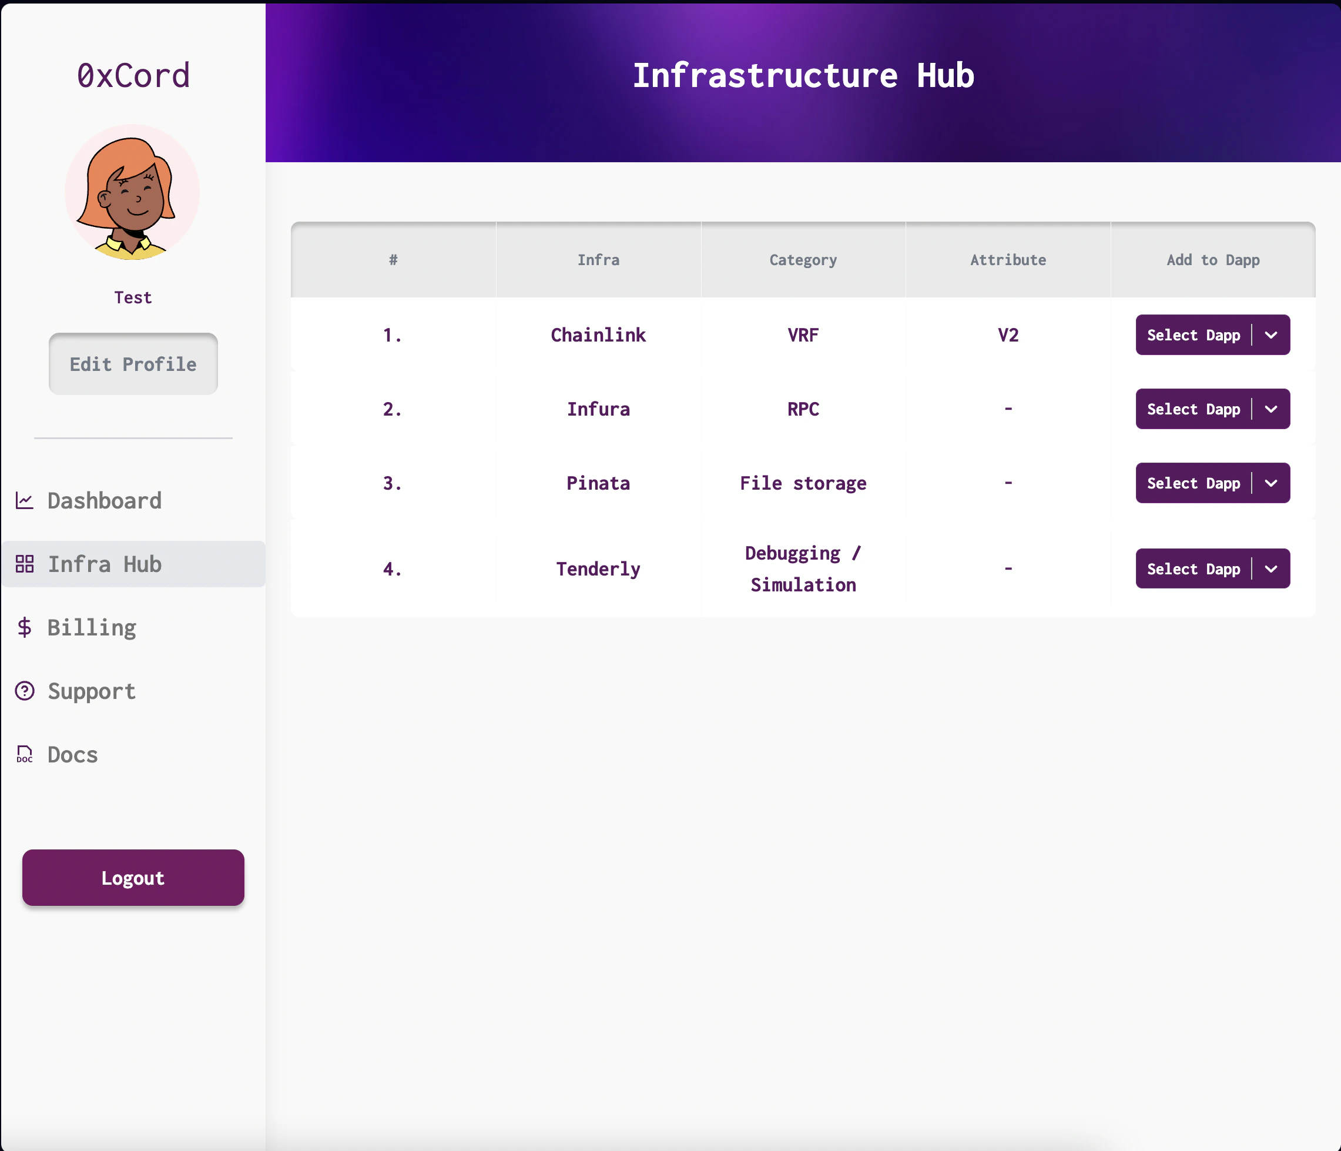Open the Support page
Viewport: 1341px width, 1151px height.
pos(92,691)
